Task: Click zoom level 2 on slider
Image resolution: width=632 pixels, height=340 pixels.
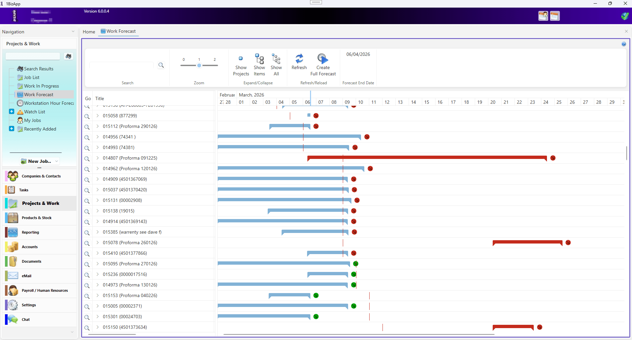Action: pyautogui.click(x=215, y=60)
